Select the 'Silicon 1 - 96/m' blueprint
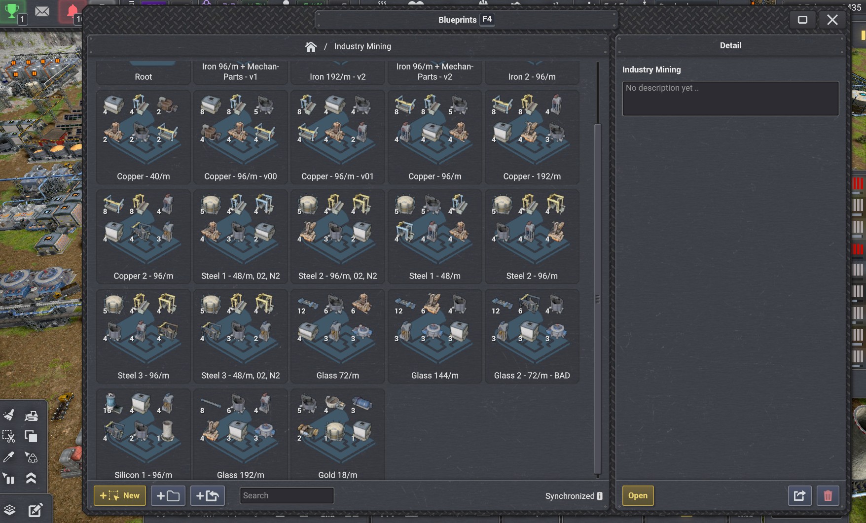This screenshot has height=523, width=866. coord(144,434)
